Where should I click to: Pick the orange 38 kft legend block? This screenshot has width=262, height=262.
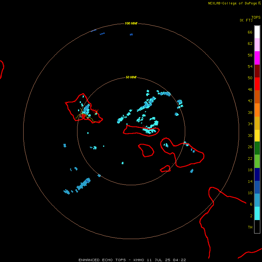point(257,110)
